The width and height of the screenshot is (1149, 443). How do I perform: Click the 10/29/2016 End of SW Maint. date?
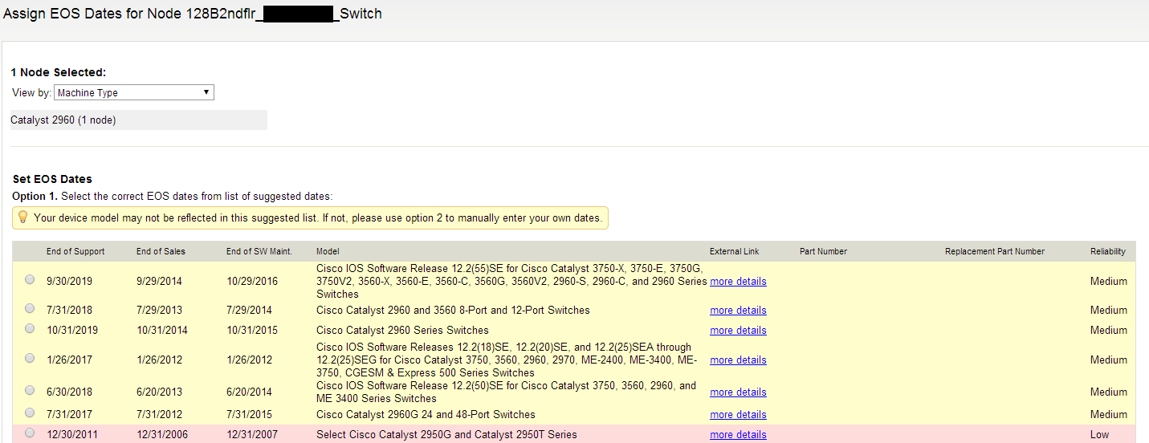pos(253,282)
